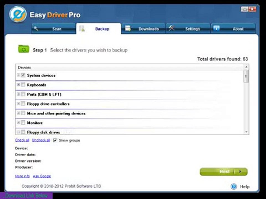Close the Easy Driver Pro window
The height and width of the screenshot is (199, 266).
click(252, 9)
